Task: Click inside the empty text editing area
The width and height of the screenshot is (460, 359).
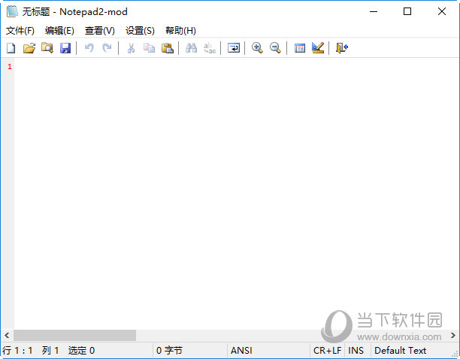Action: [236, 194]
